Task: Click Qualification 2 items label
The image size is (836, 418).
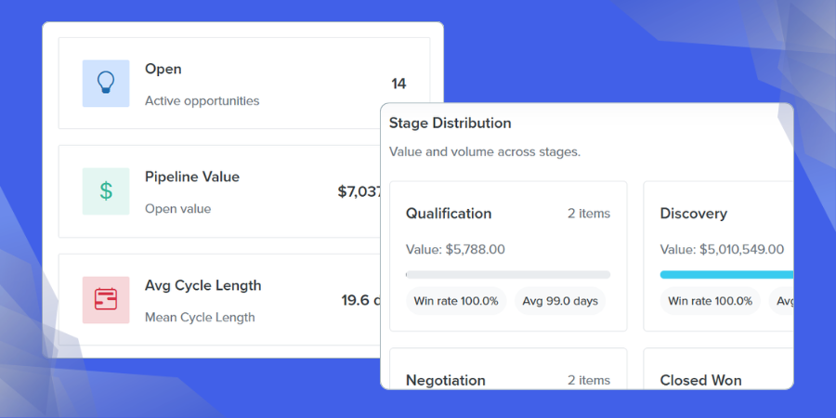Action: tap(589, 214)
